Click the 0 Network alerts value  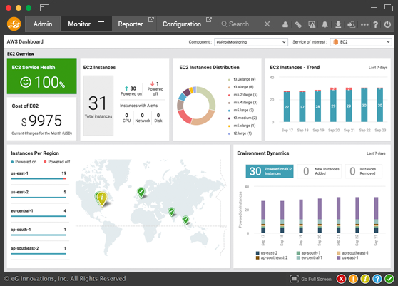[x=143, y=116]
